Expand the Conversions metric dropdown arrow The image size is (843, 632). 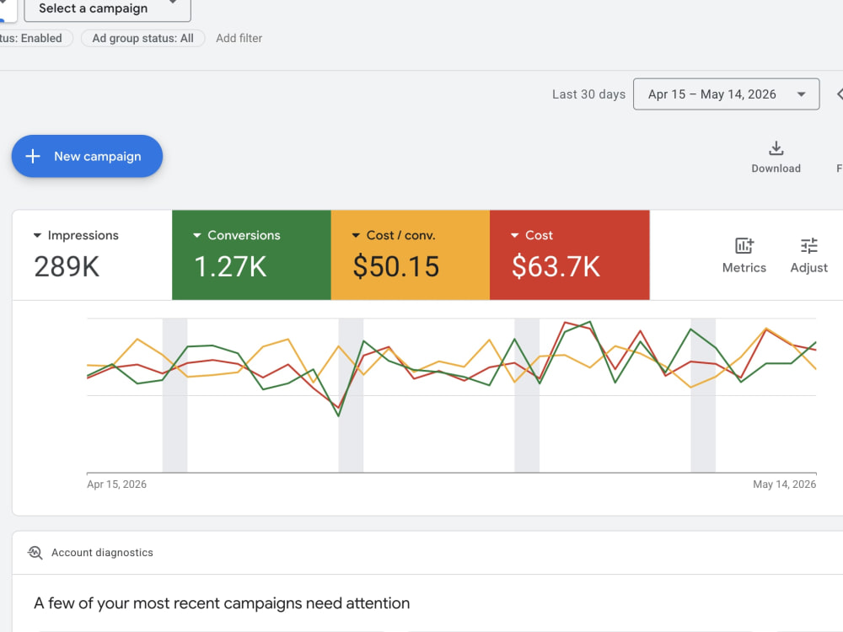pos(196,235)
